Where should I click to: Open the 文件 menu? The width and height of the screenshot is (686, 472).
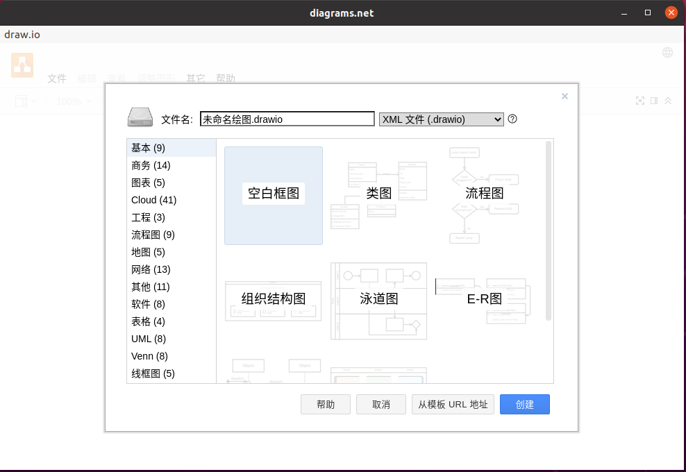click(x=57, y=78)
